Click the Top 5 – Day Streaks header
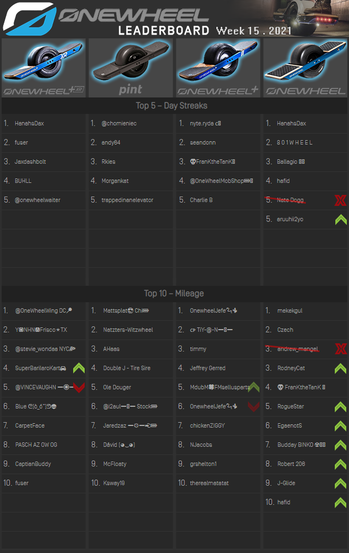 (171, 106)
